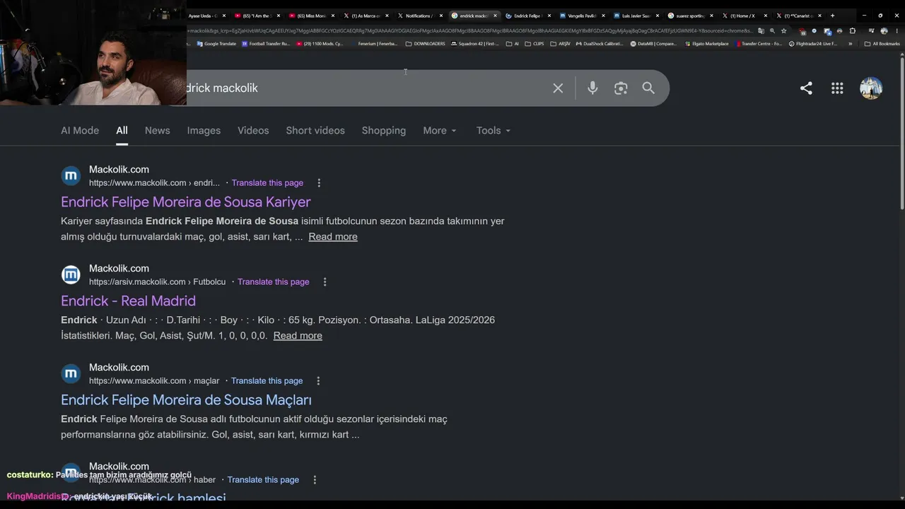This screenshot has height=509, width=905.
Task: Open the CLIPS bookmark folder
Action: (x=535, y=44)
